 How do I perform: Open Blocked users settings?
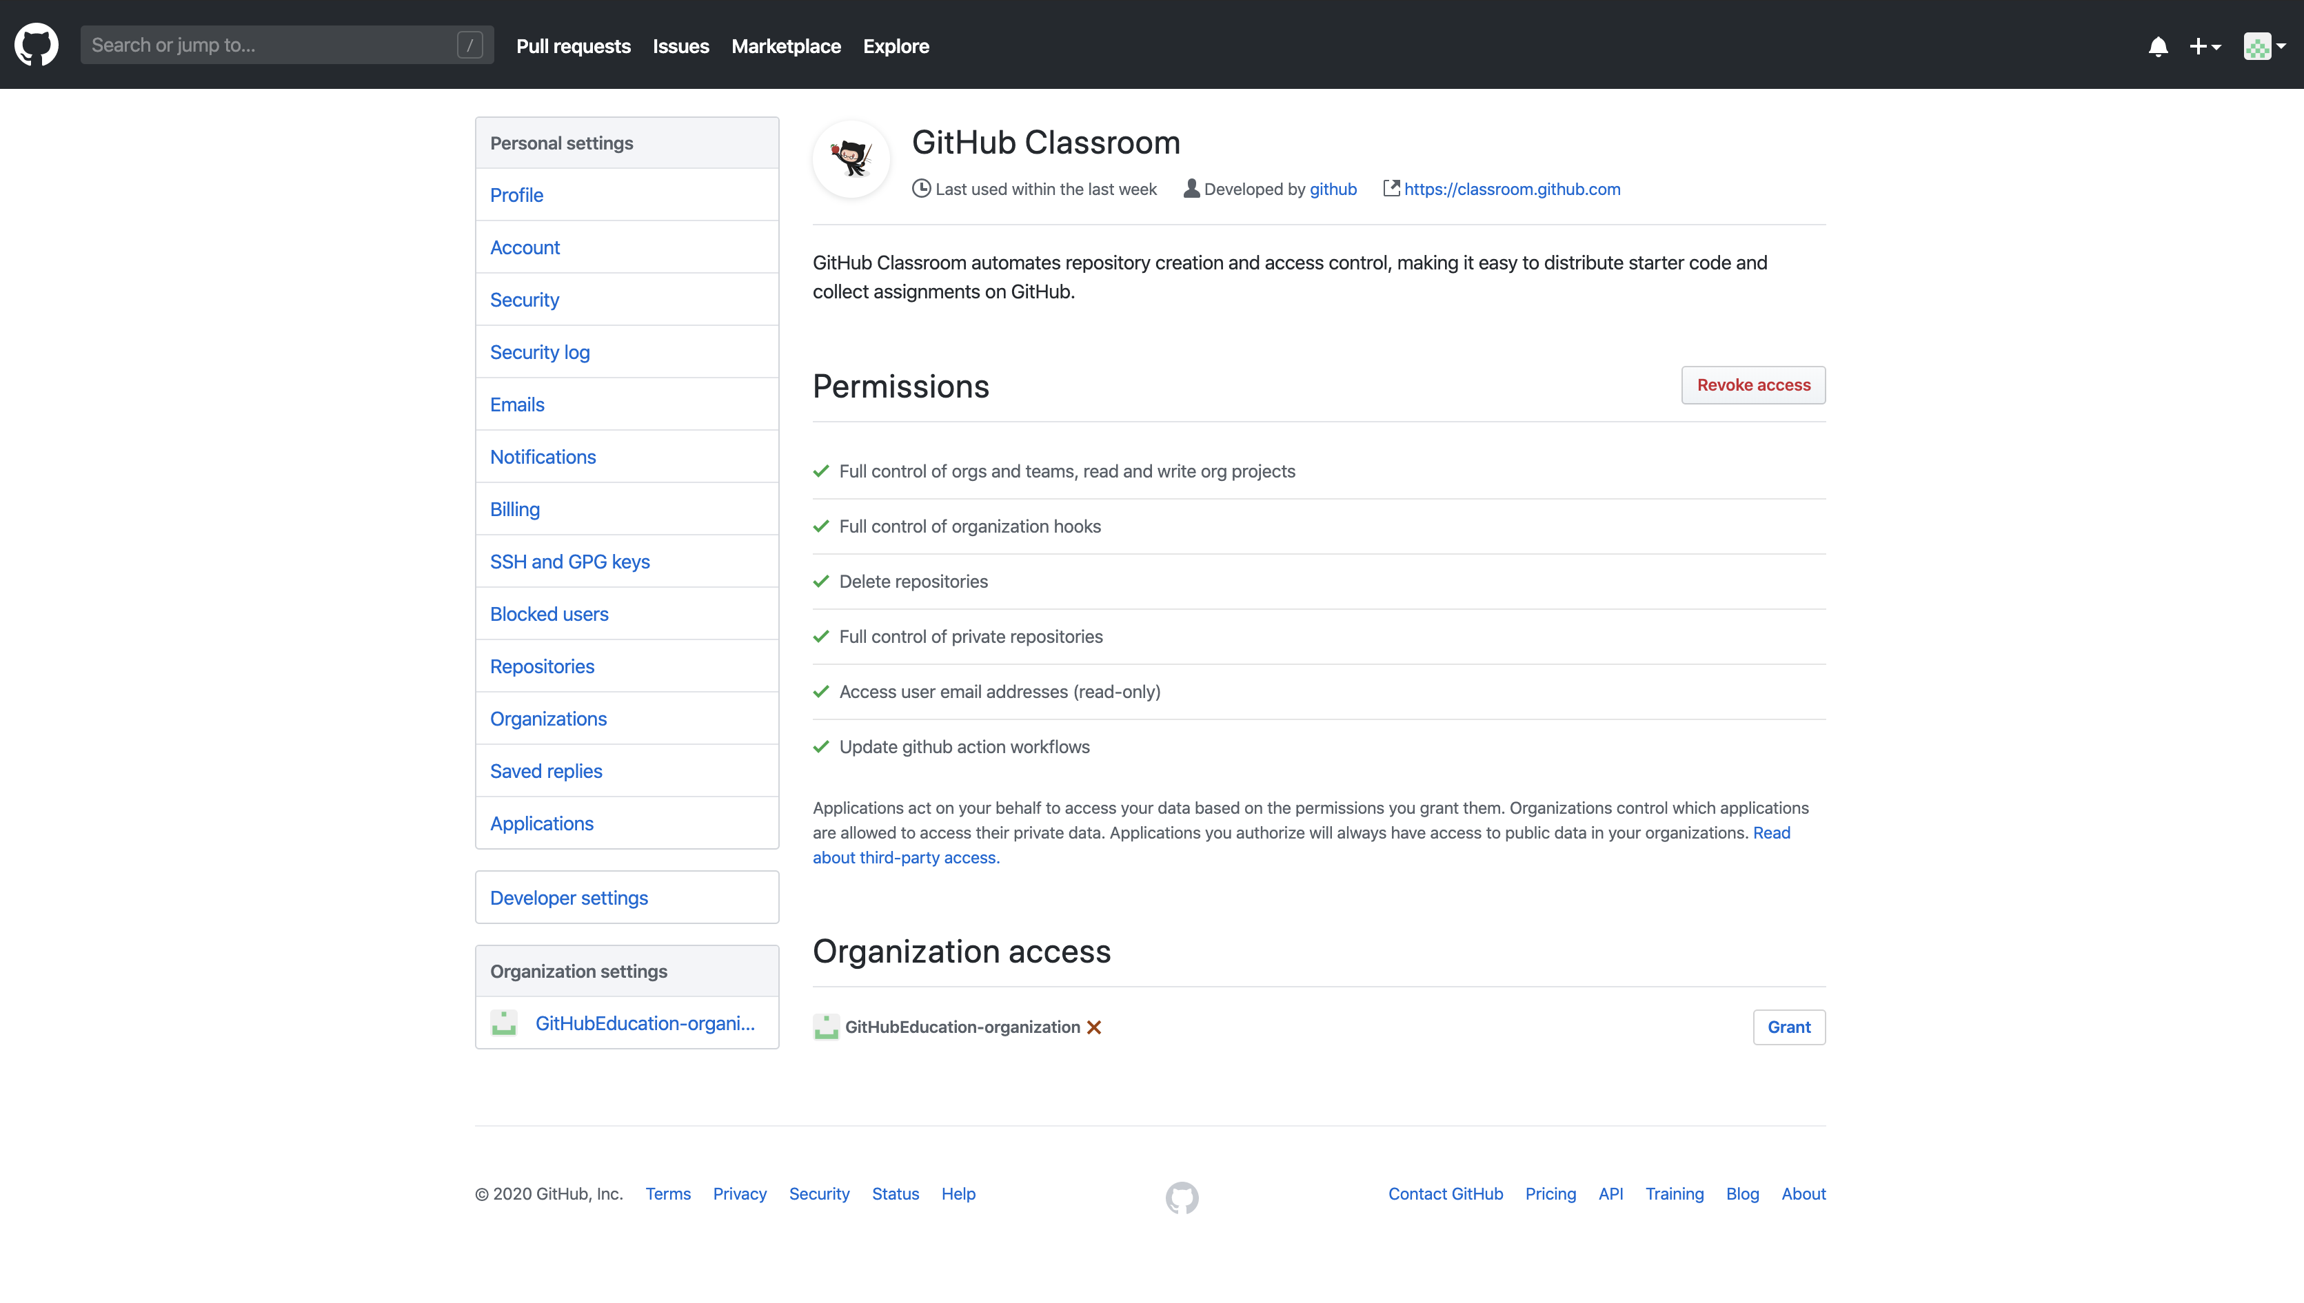pos(627,614)
